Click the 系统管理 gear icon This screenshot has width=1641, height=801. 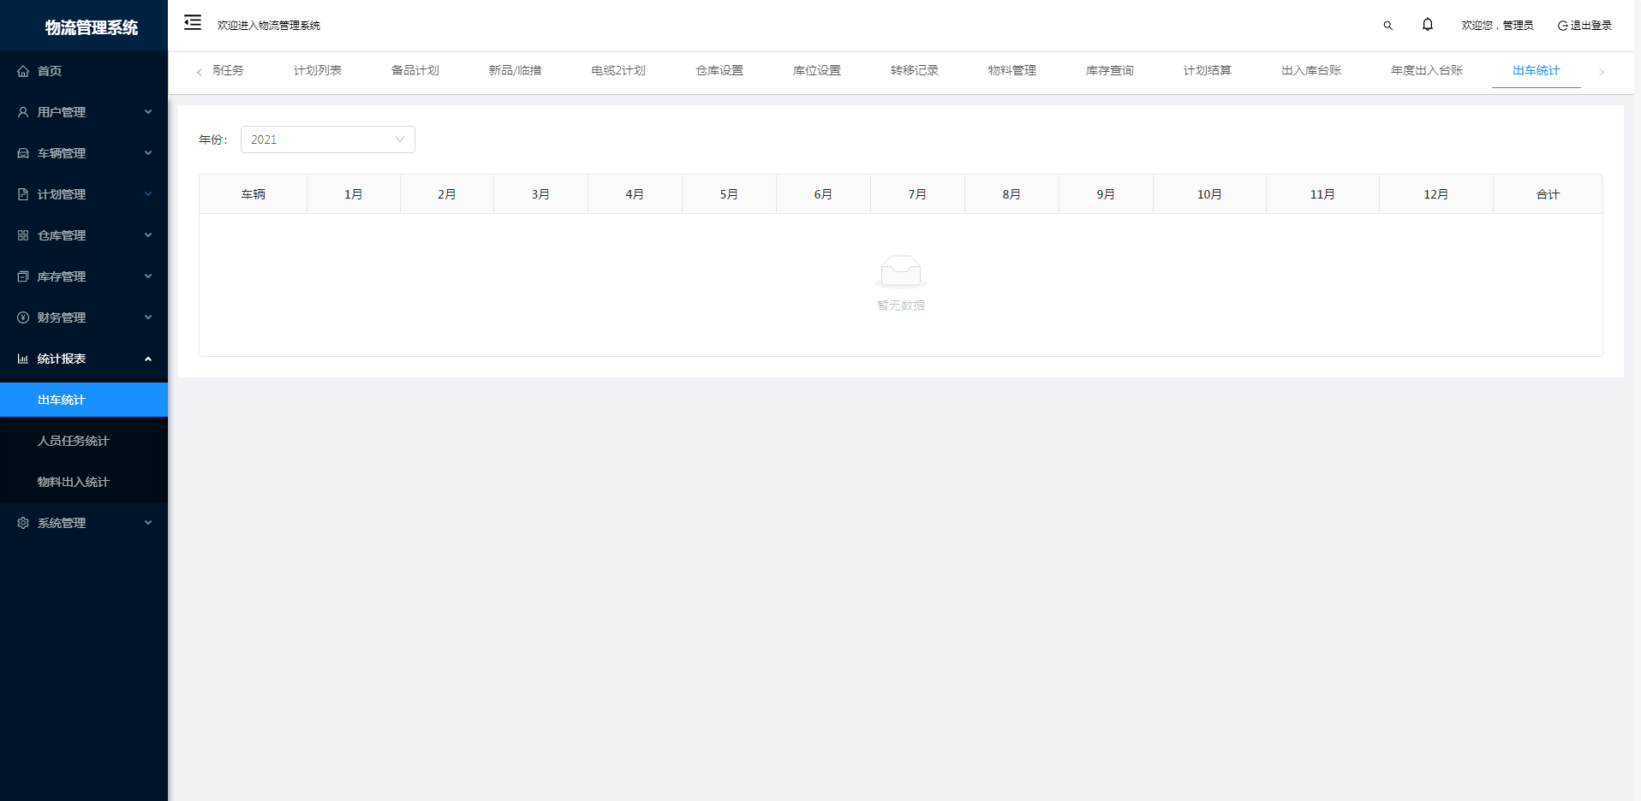(x=23, y=523)
